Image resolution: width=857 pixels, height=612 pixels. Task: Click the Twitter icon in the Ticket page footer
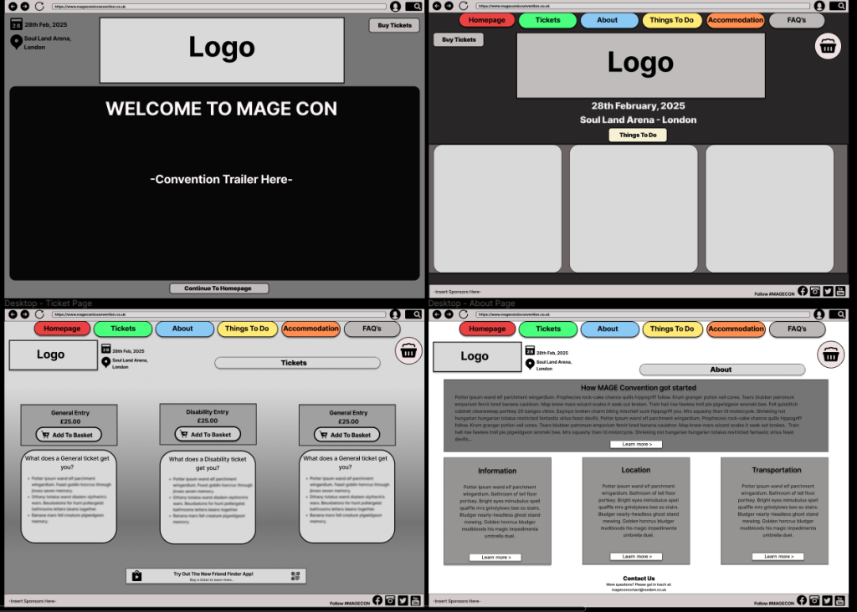click(403, 600)
